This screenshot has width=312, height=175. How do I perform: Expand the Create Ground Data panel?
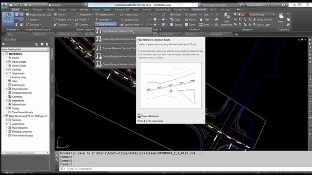coord(38,29)
